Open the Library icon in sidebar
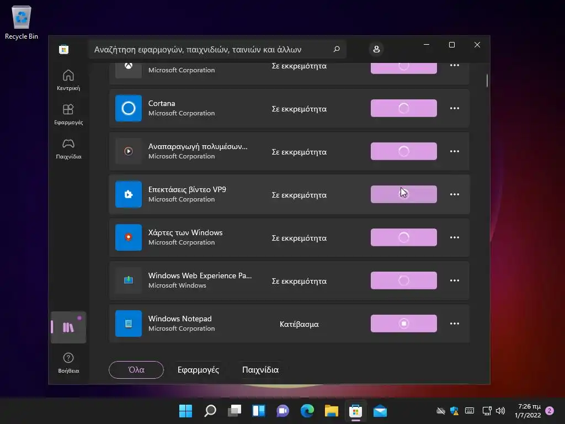 [x=68, y=327]
